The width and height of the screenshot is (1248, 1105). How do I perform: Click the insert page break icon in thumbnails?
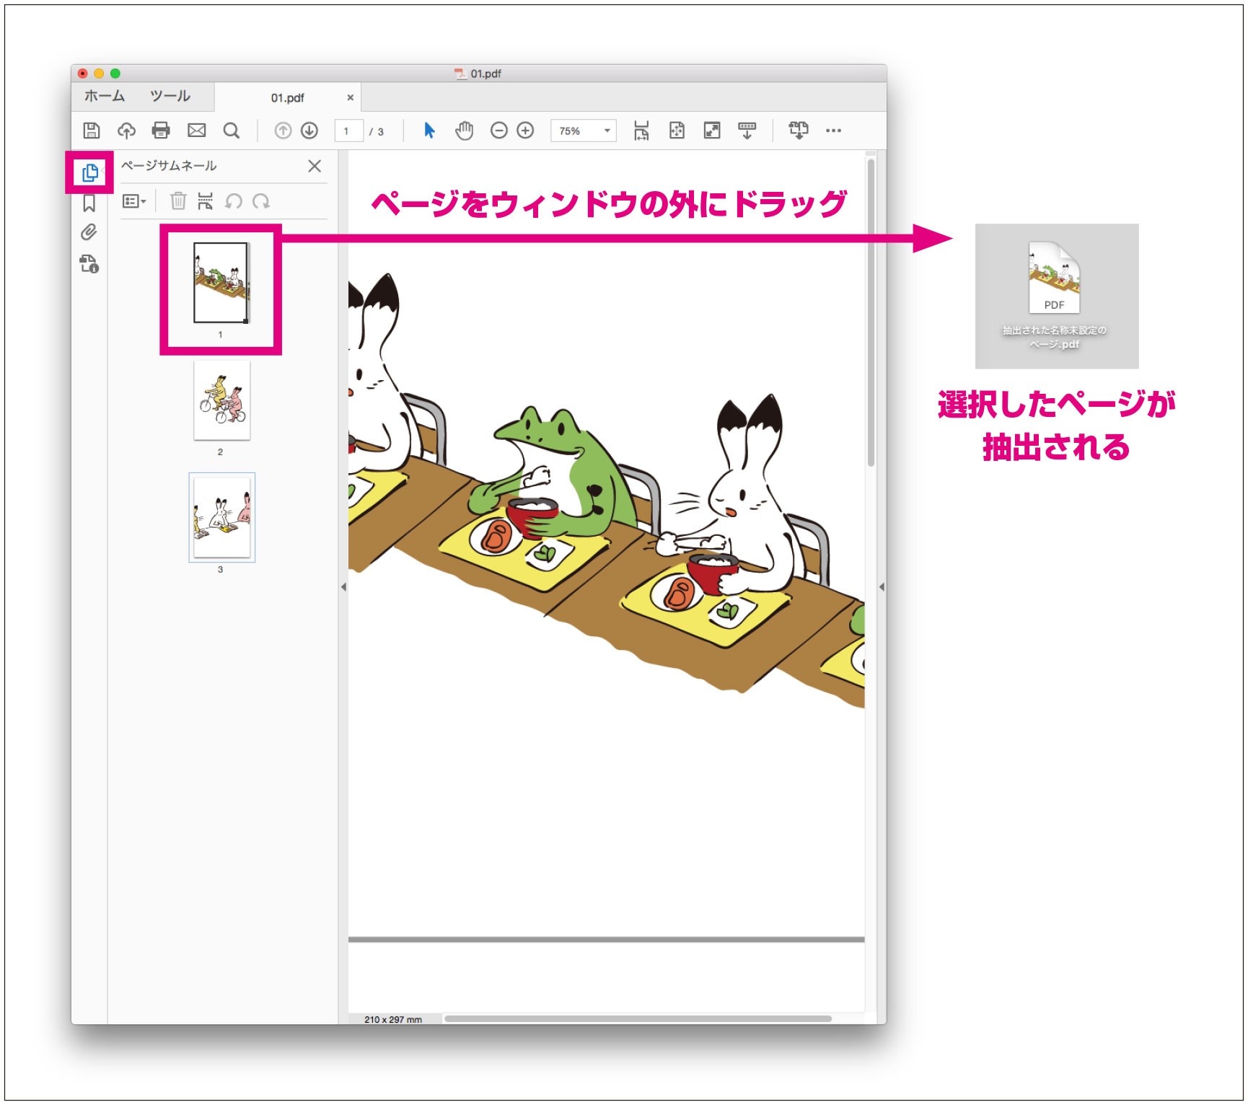[206, 201]
